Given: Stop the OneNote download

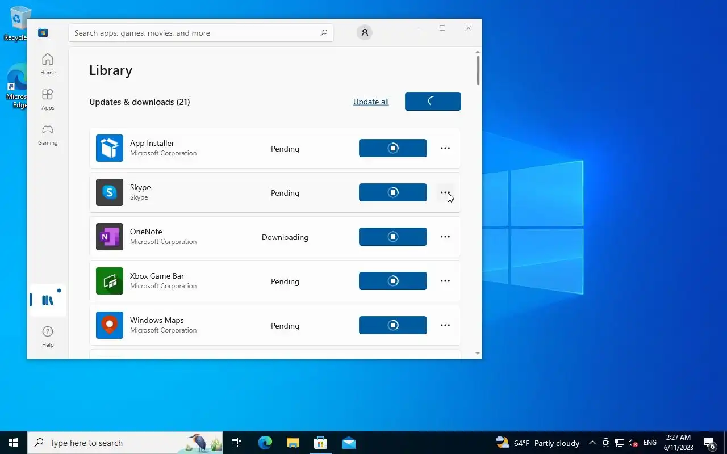Looking at the screenshot, I should [x=393, y=237].
